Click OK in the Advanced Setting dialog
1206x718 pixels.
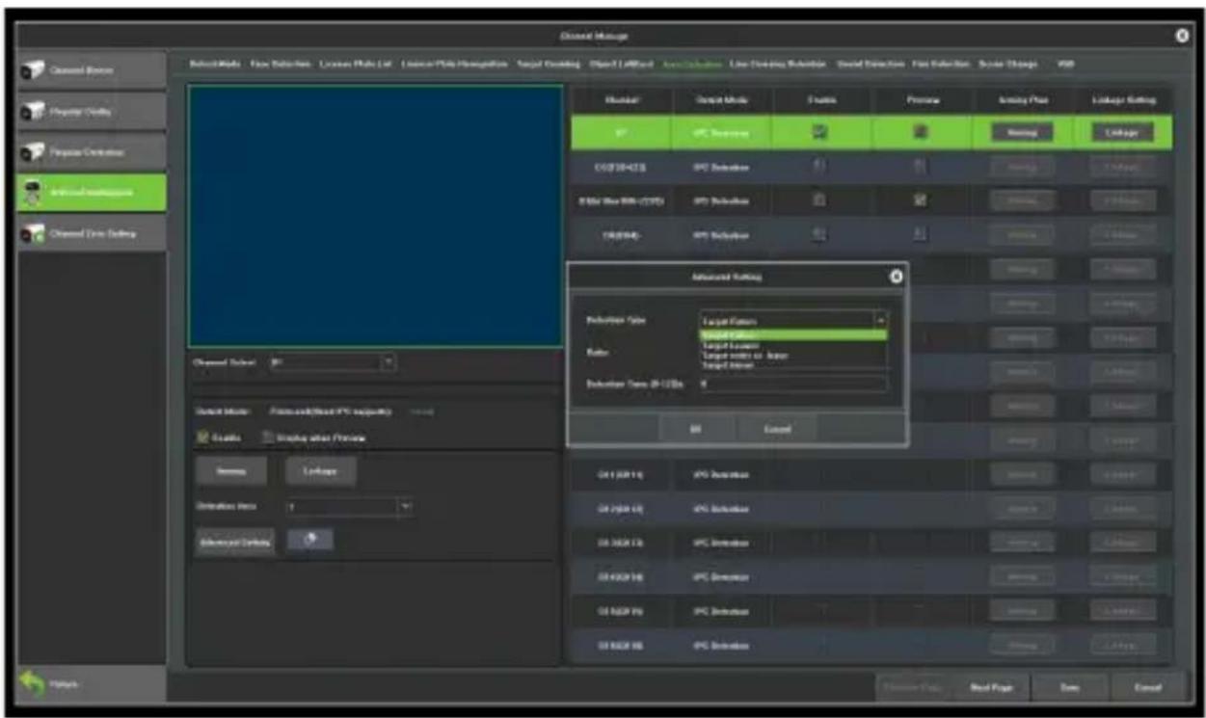[695, 430]
